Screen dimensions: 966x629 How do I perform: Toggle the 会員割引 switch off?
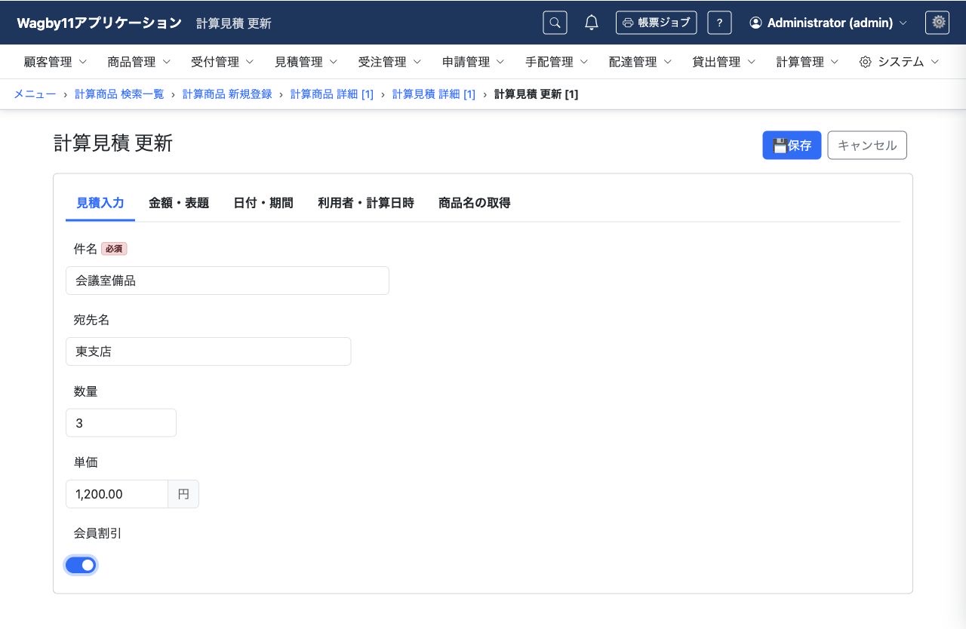point(81,565)
